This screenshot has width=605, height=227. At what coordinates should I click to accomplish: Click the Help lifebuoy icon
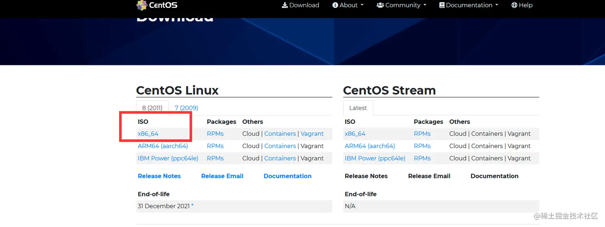514,5
